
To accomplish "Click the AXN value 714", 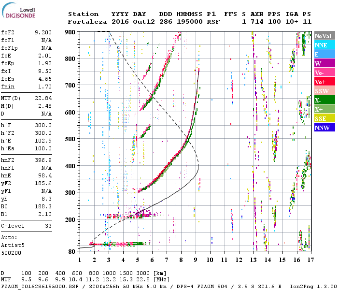I will 257,22.
